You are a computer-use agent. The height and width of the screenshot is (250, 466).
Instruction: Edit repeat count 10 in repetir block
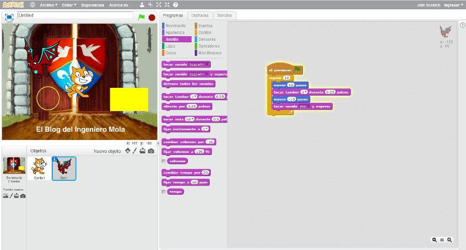pos(286,78)
